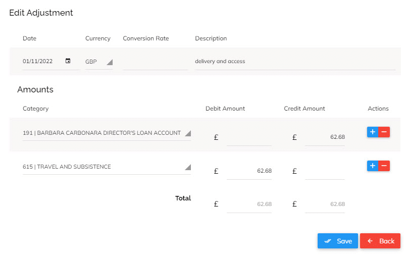
Task: Edit the description 'delivery and access'
Action: (295, 62)
